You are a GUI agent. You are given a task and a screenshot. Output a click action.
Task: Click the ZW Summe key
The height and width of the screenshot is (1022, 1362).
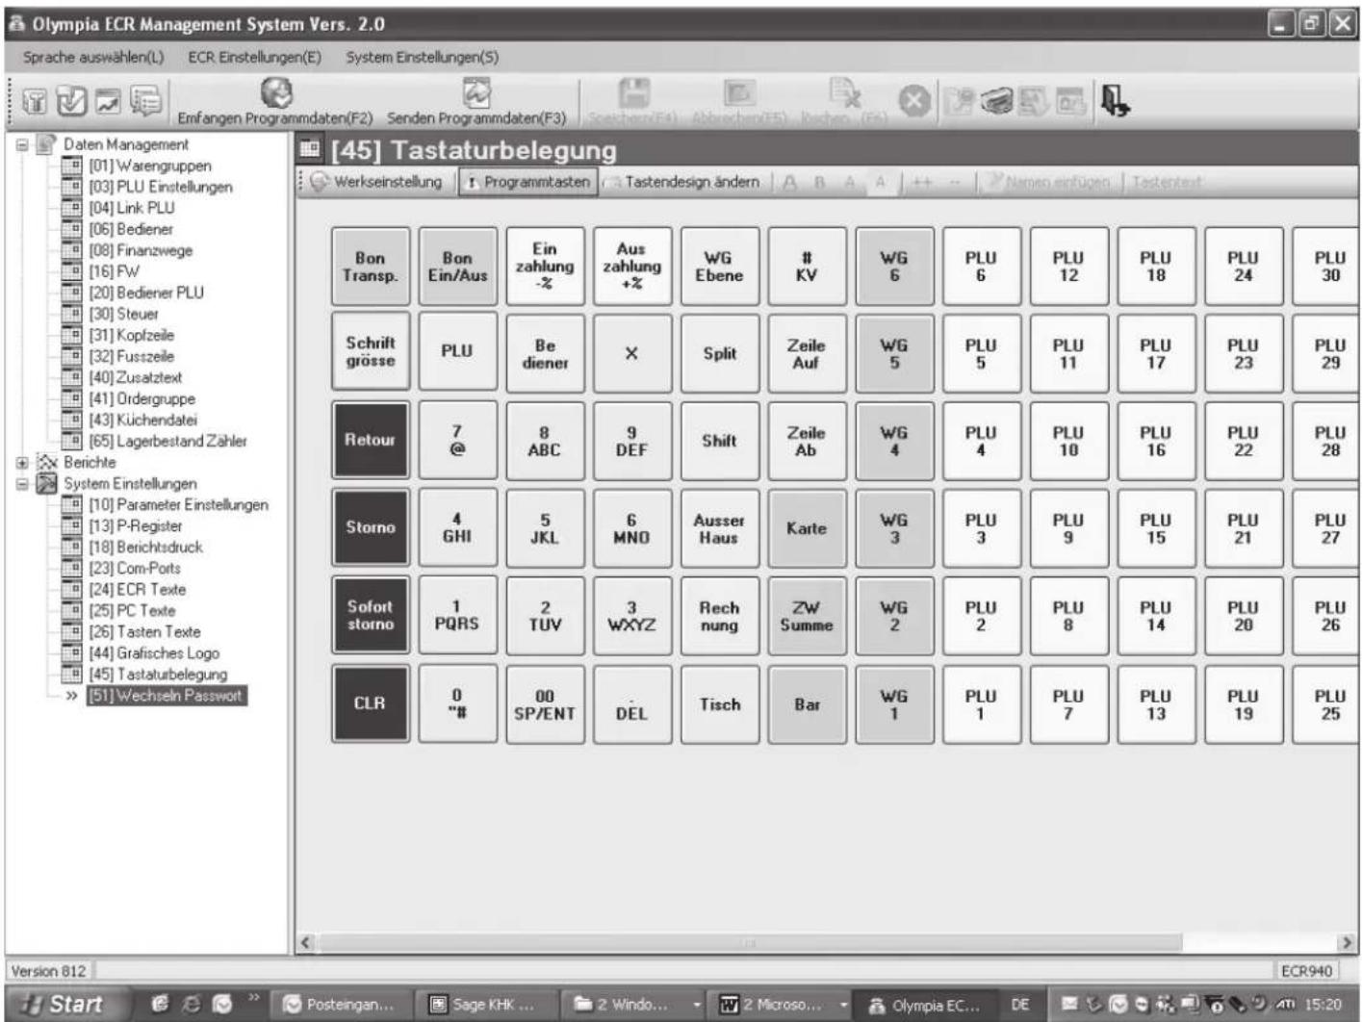807,616
